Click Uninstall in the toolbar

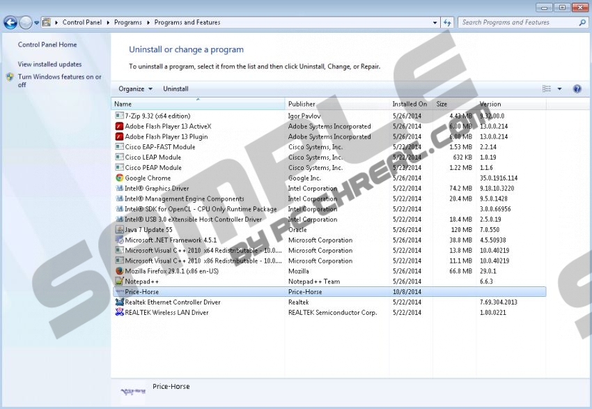tap(176, 89)
